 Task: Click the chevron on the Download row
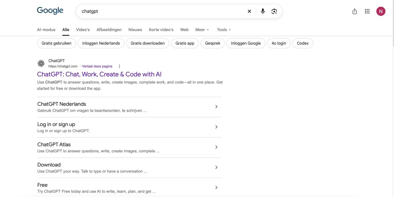click(216, 167)
